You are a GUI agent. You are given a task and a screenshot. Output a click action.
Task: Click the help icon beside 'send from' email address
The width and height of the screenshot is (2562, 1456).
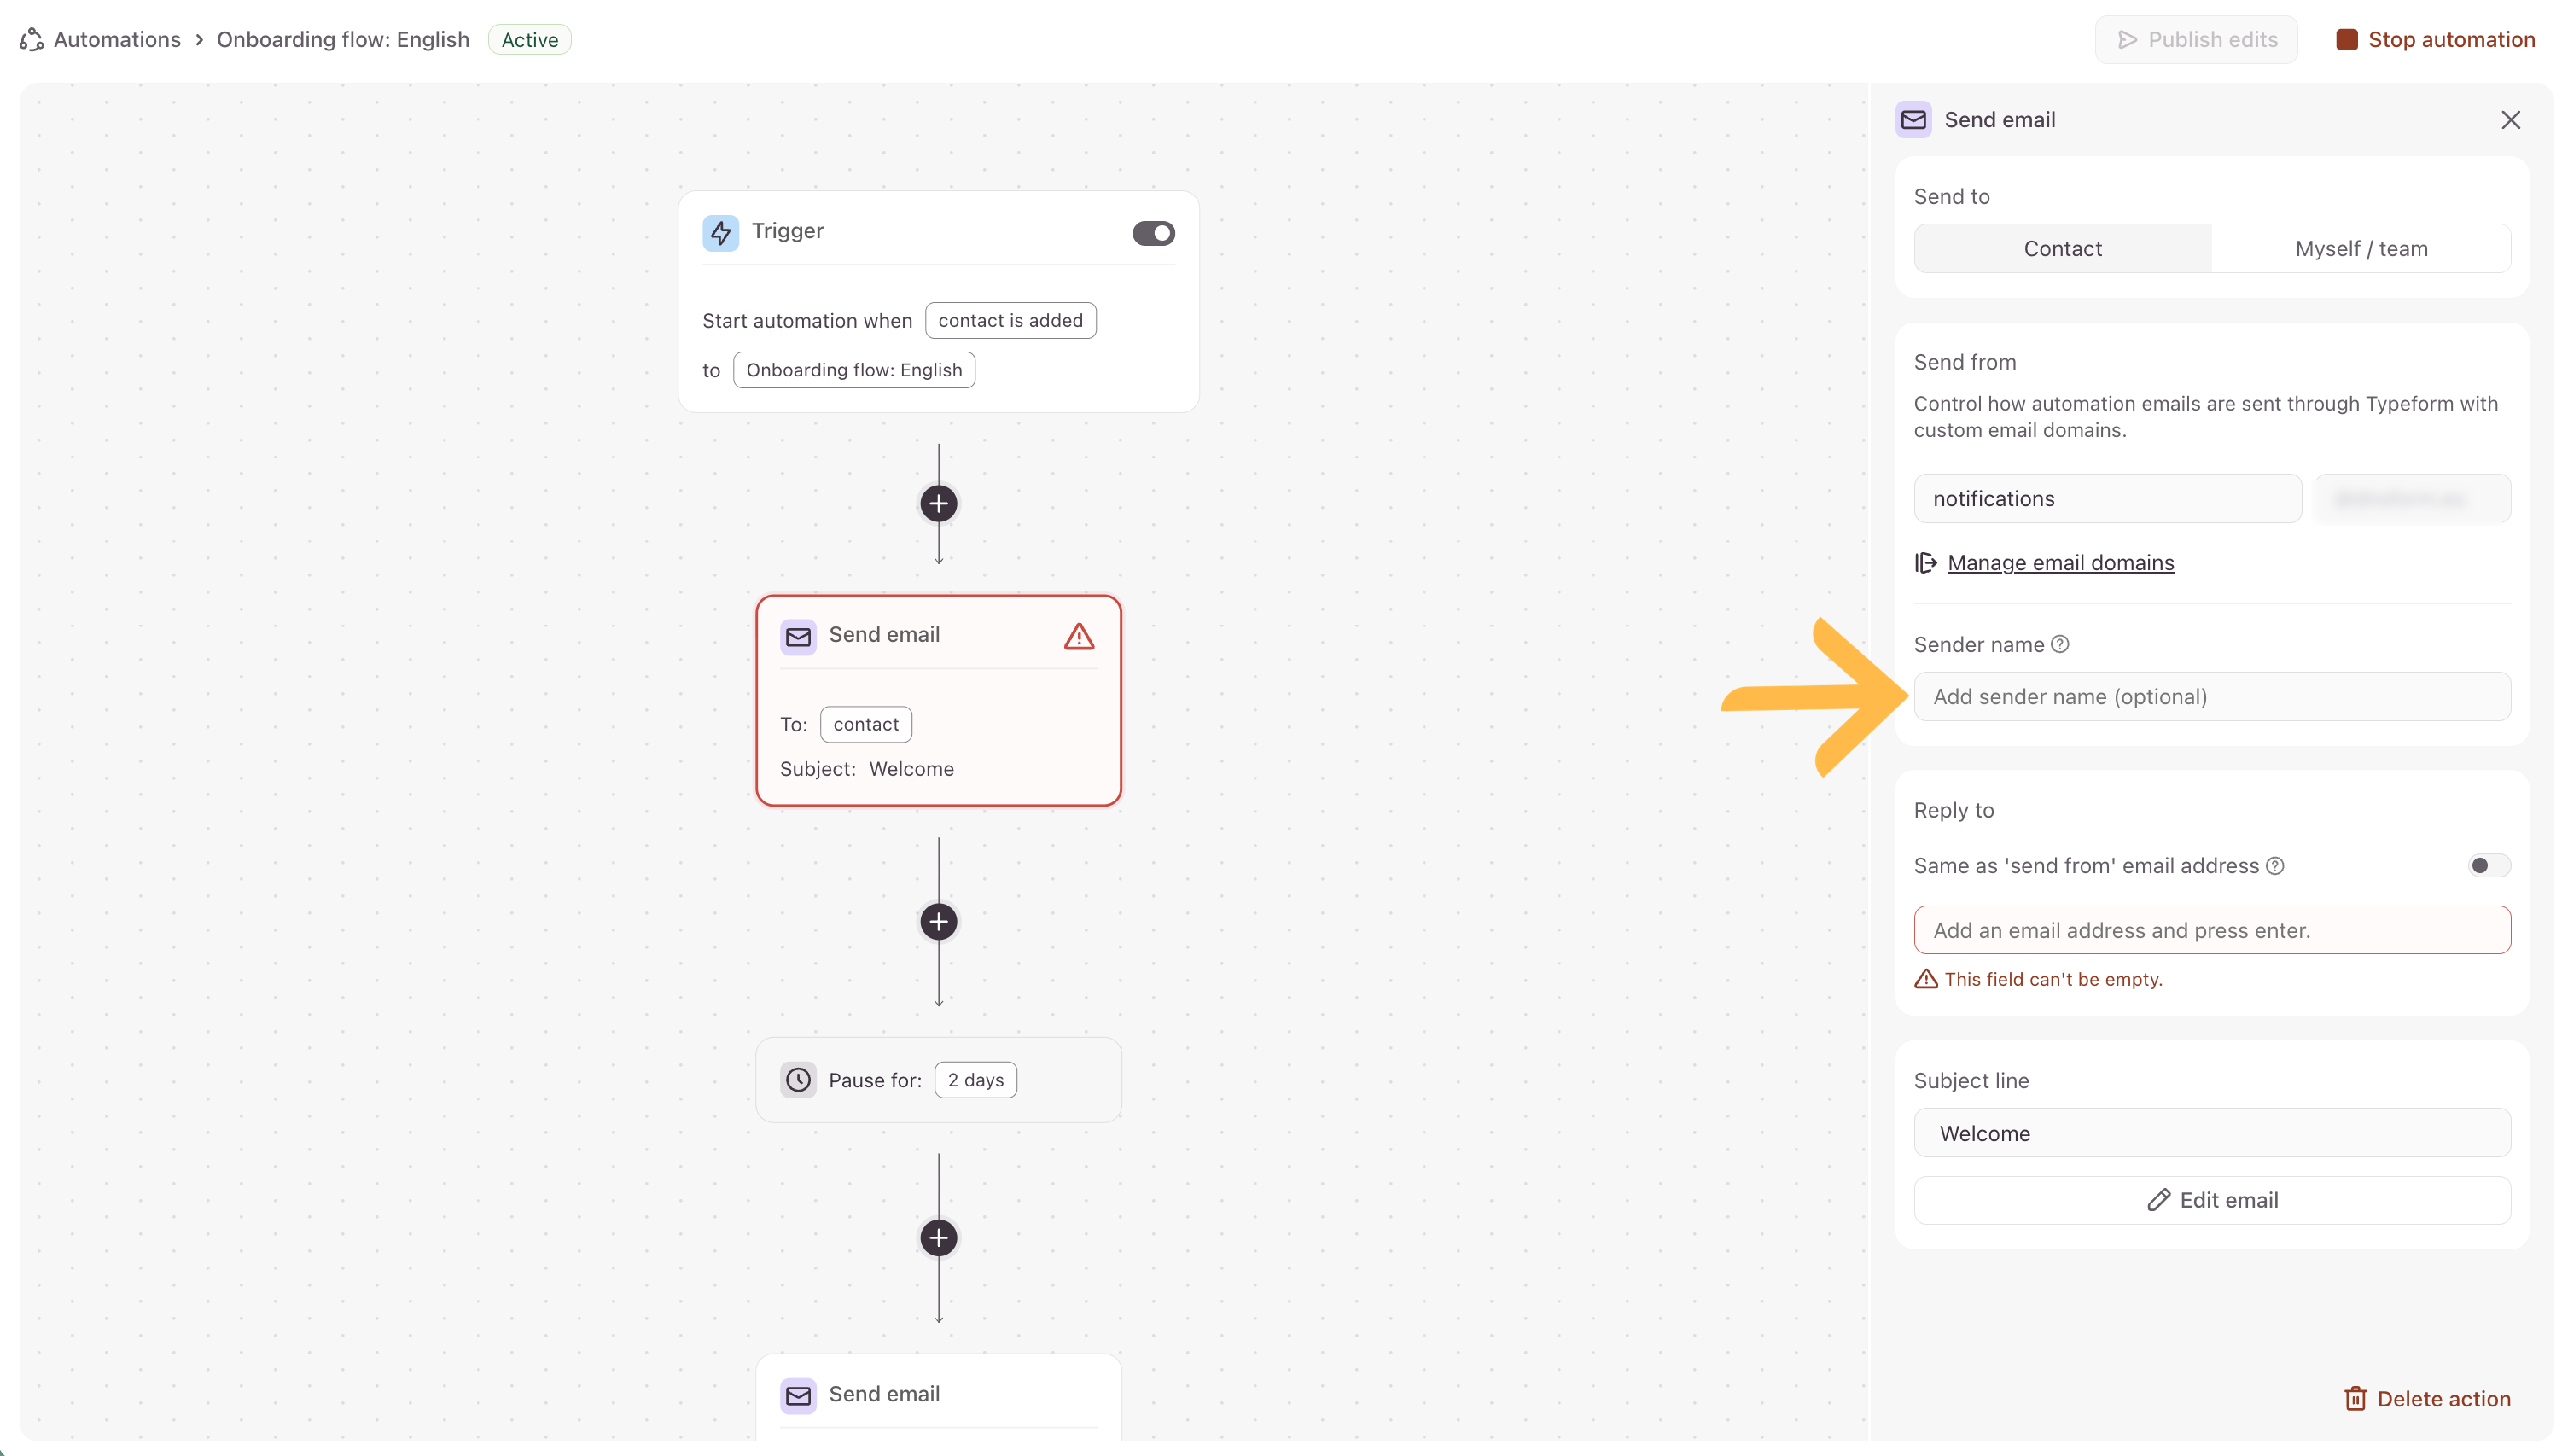2274,866
